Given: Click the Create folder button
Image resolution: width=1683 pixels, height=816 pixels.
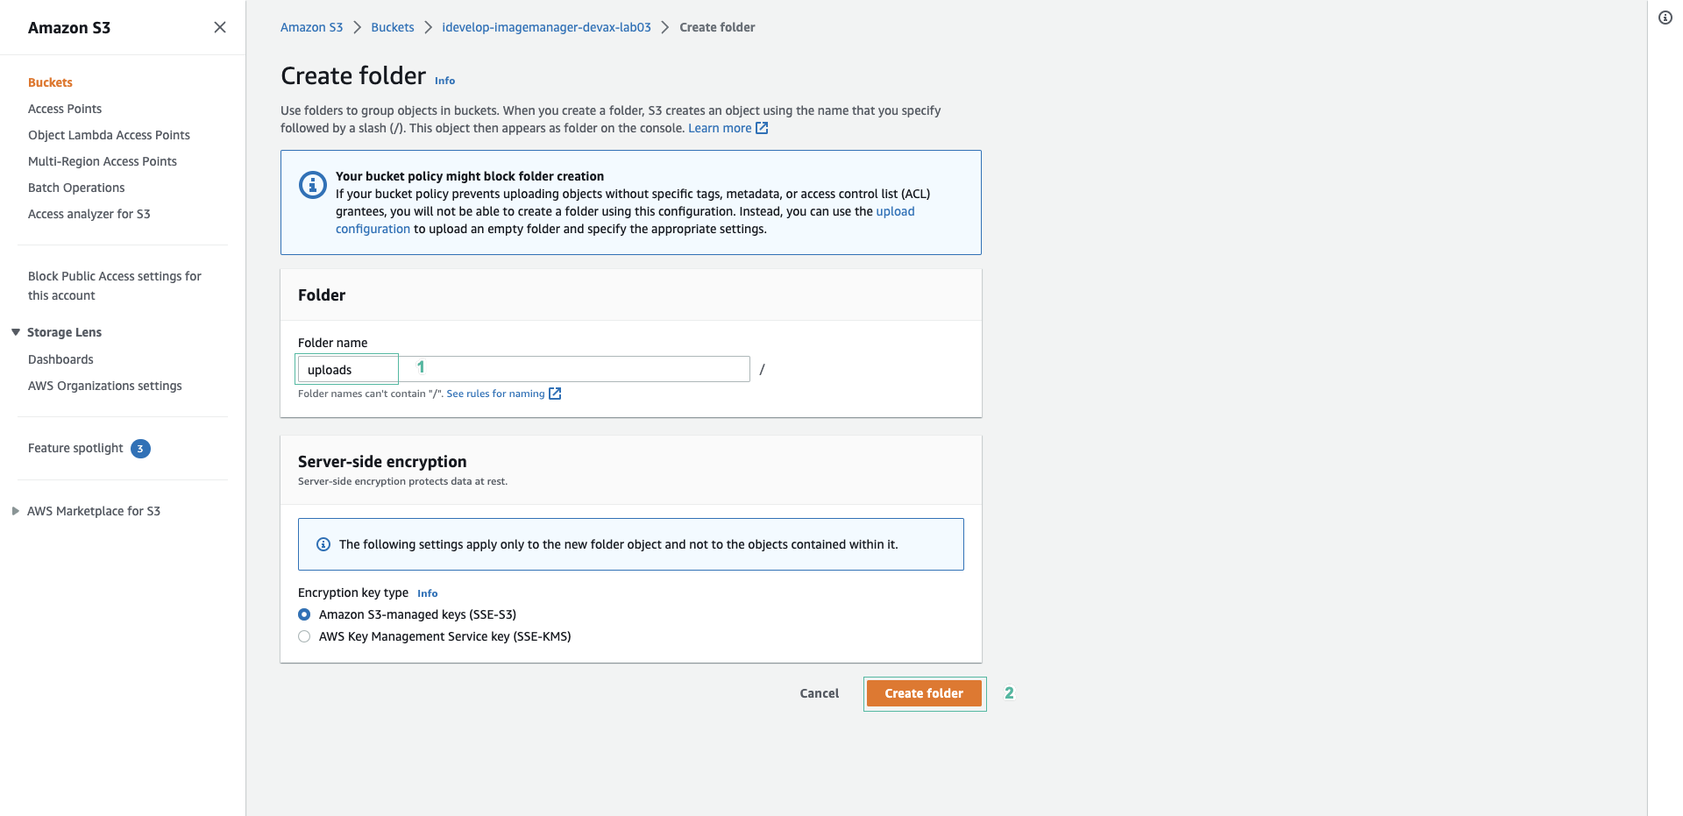Looking at the screenshot, I should click(x=924, y=693).
